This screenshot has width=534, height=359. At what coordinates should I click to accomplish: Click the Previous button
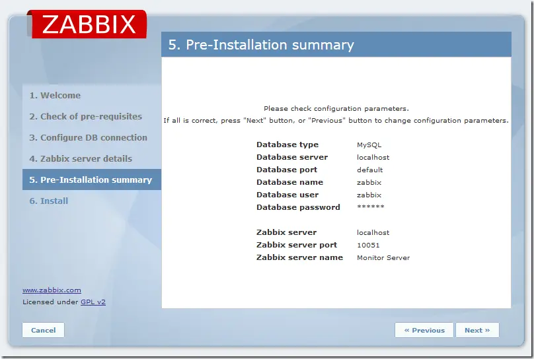click(x=424, y=330)
